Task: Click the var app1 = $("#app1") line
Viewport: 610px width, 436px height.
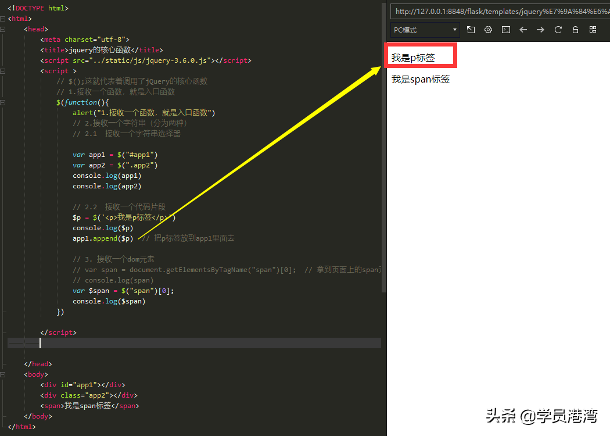Action: [115, 155]
